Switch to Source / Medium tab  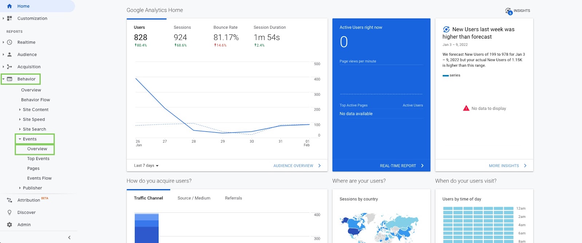click(194, 198)
